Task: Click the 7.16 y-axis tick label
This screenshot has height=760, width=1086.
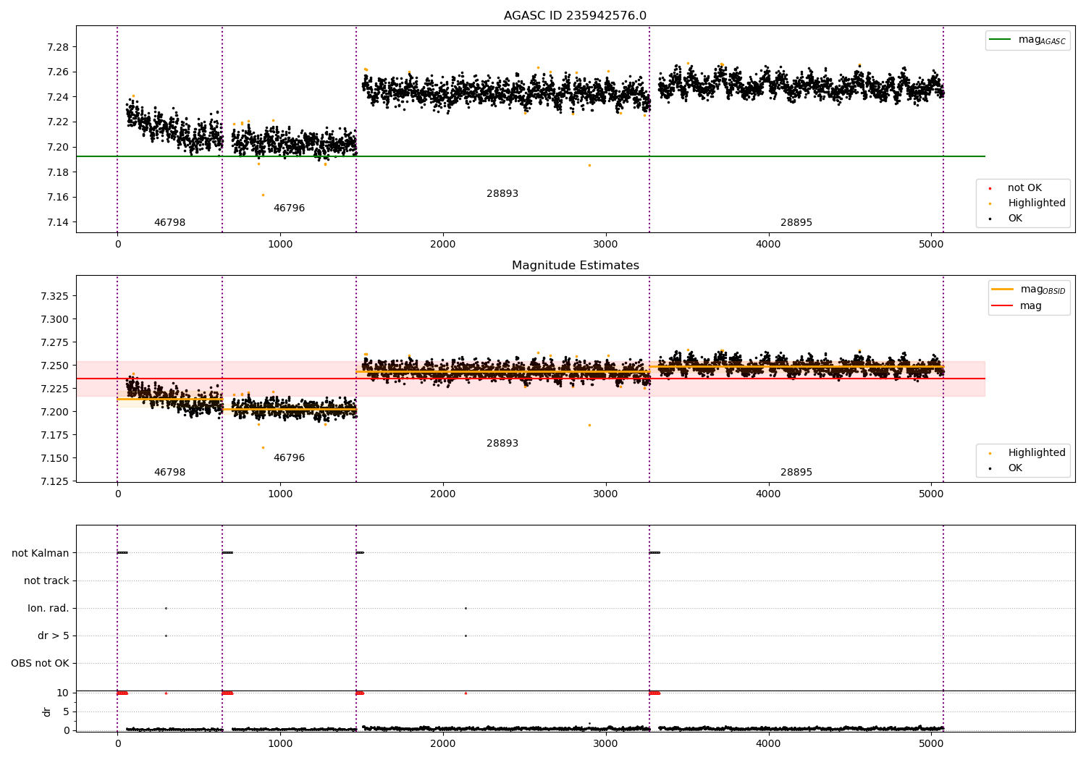Action: coord(58,198)
